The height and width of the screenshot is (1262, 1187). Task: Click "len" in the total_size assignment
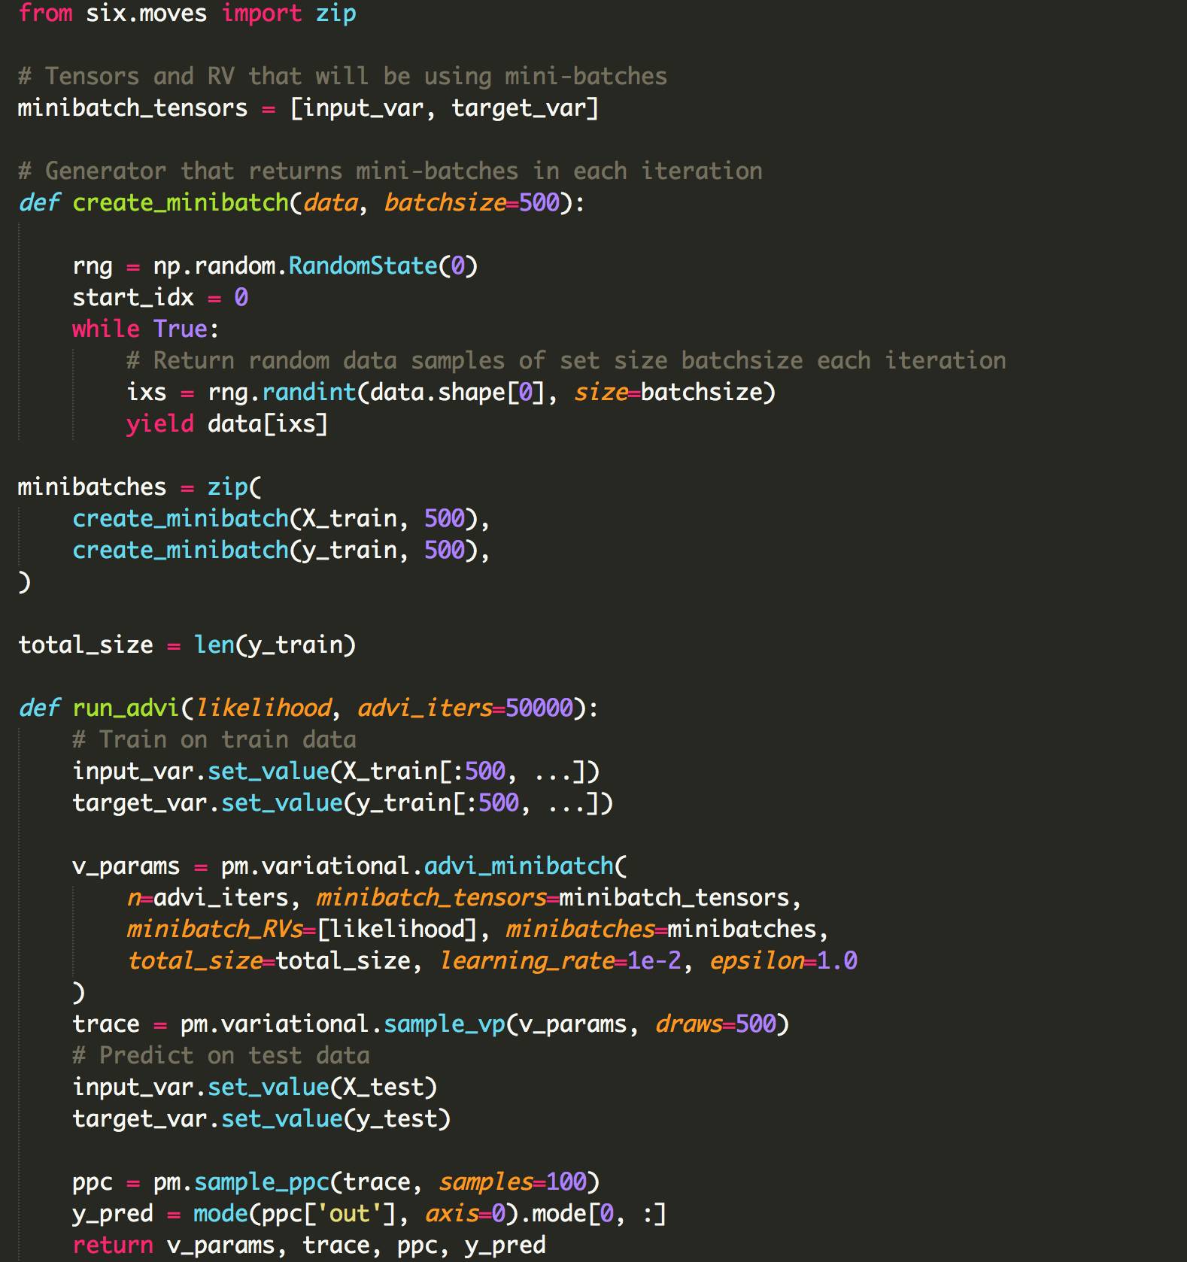(x=214, y=645)
